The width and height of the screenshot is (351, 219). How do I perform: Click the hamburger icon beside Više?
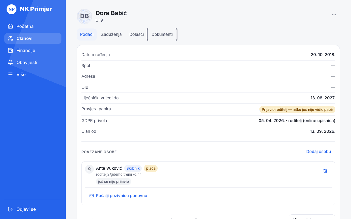click(10, 74)
